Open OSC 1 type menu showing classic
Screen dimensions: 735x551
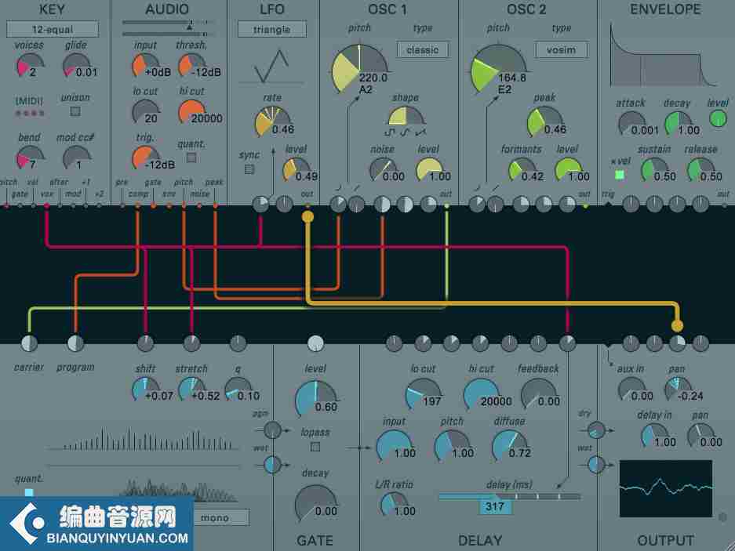pos(422,49)
